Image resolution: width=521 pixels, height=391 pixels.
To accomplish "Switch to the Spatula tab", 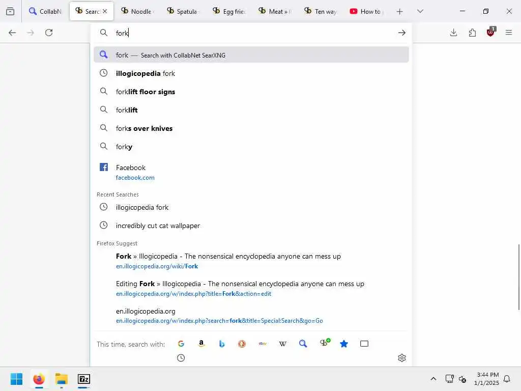I will coord(183,11).
